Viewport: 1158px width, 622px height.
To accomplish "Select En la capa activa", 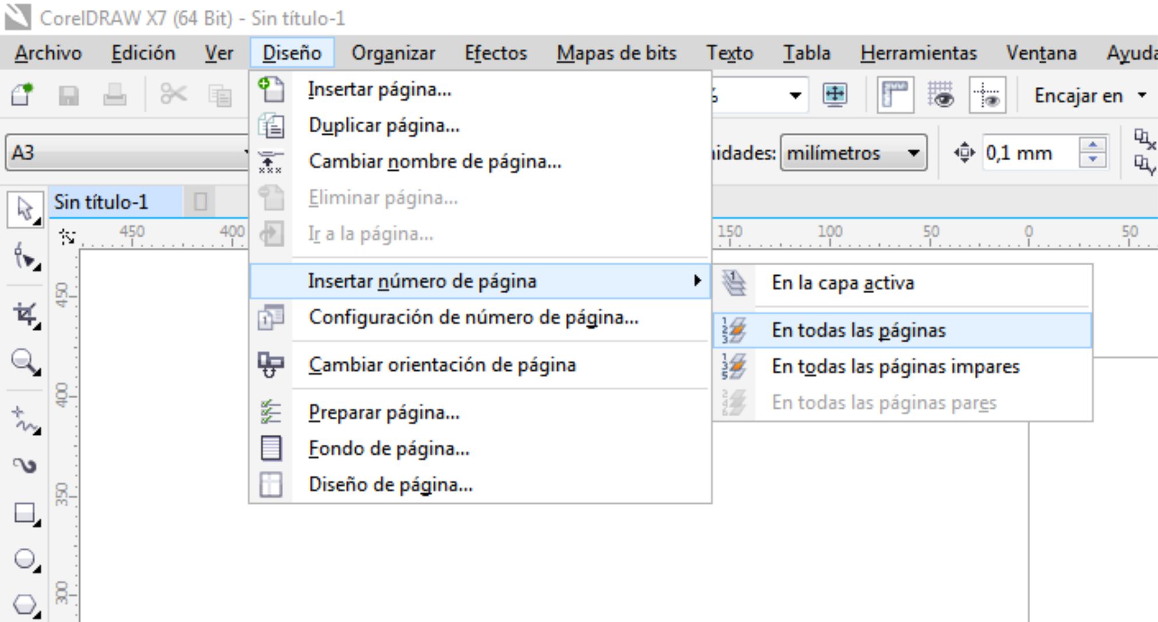I will click(902, 283).
